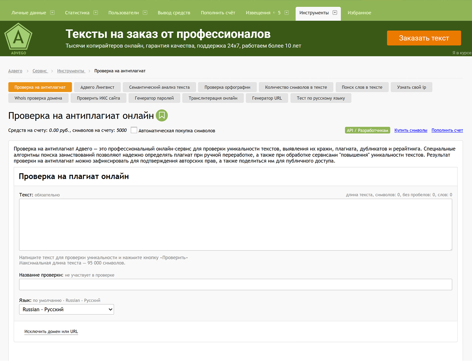Switch to Количество символов в тексте tool

click(296, 87)
